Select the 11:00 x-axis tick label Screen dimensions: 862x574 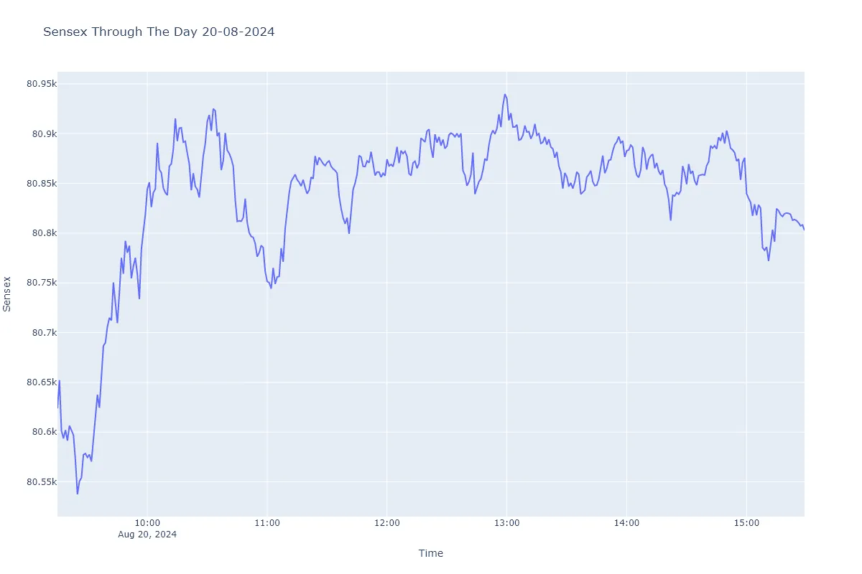(267, 524)
